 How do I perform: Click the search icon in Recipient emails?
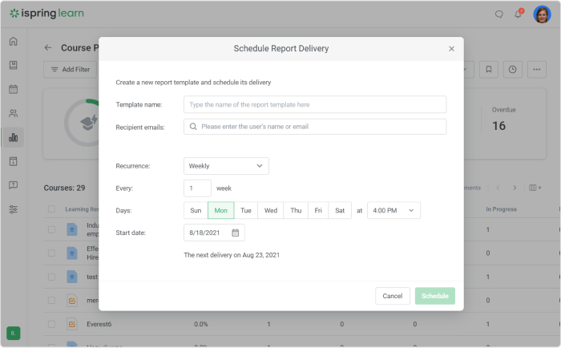[193, 127]
